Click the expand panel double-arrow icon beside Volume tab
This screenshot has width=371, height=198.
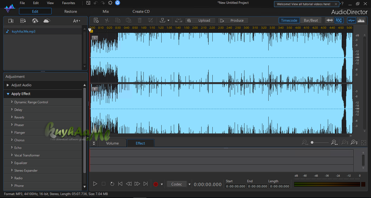click(x=94, y=143)
